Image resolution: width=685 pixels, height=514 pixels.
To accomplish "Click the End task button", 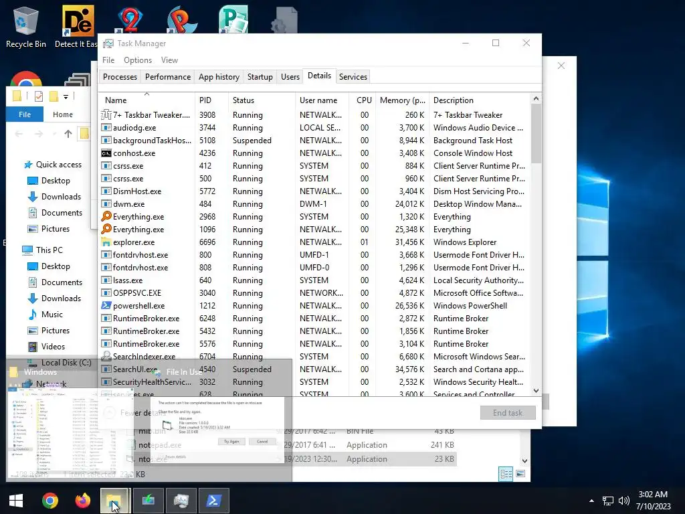I will (508, 412).
